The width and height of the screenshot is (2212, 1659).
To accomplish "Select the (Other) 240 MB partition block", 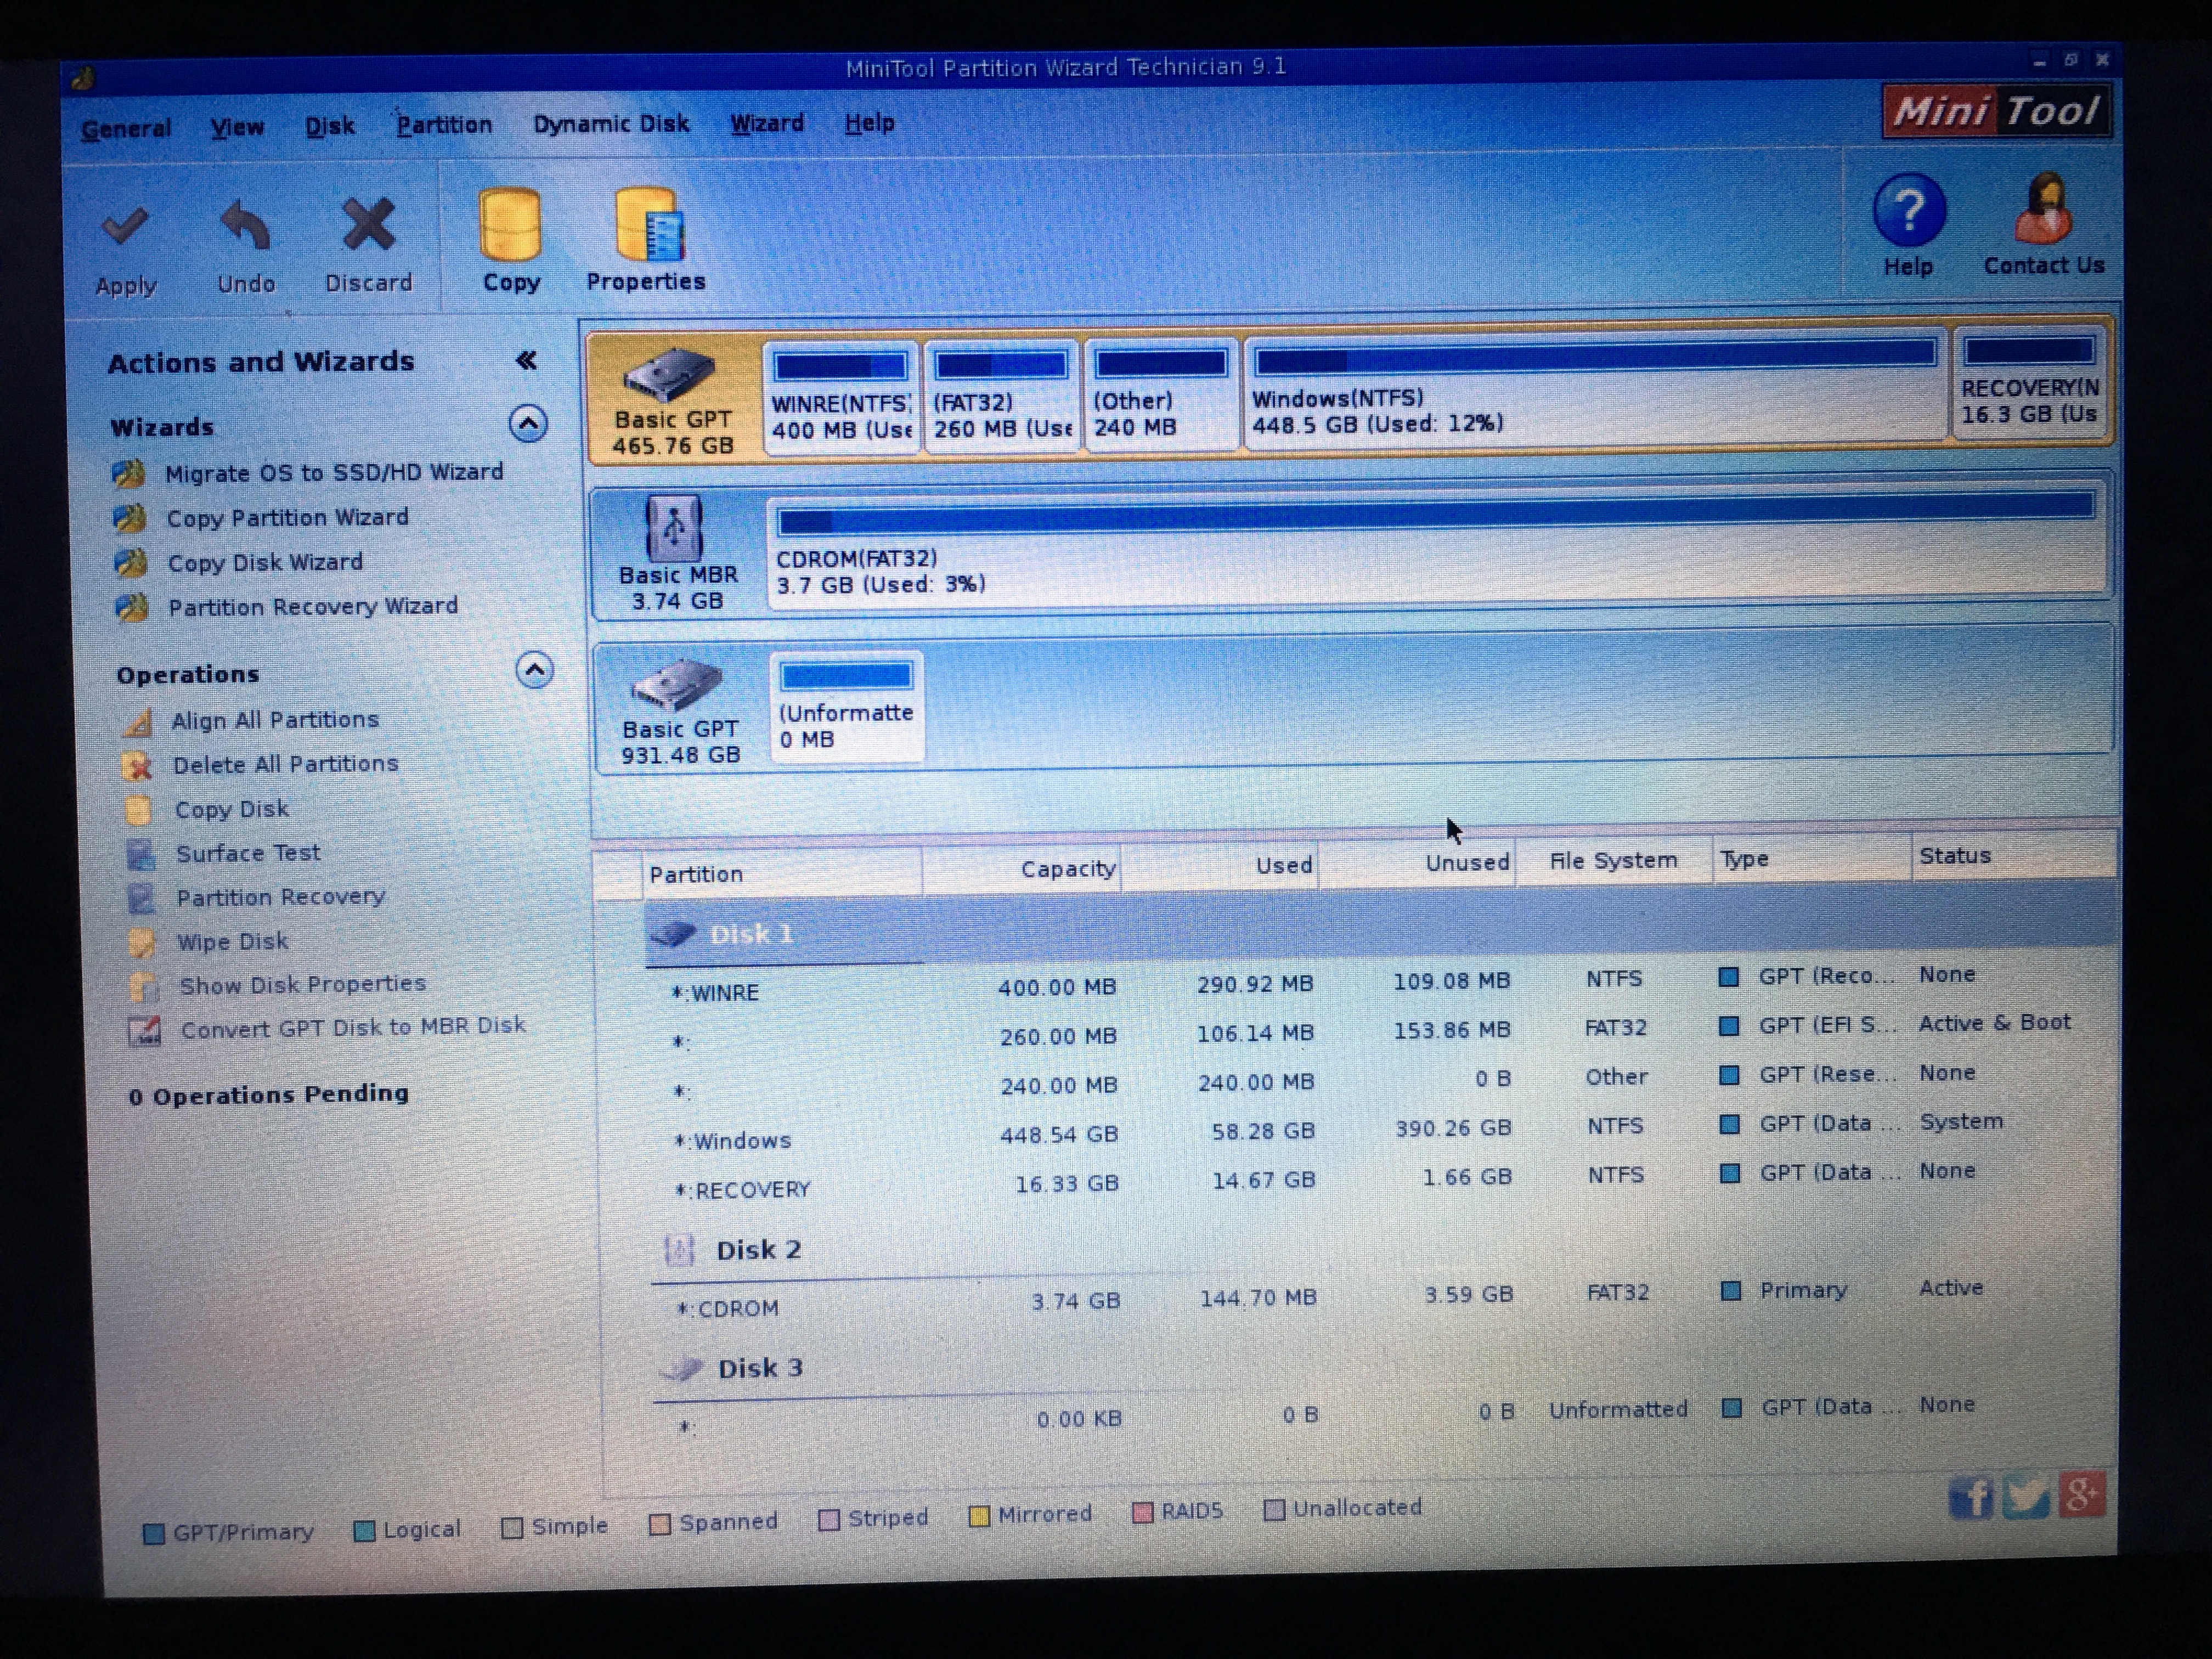I will click(x=1161, y=396).
